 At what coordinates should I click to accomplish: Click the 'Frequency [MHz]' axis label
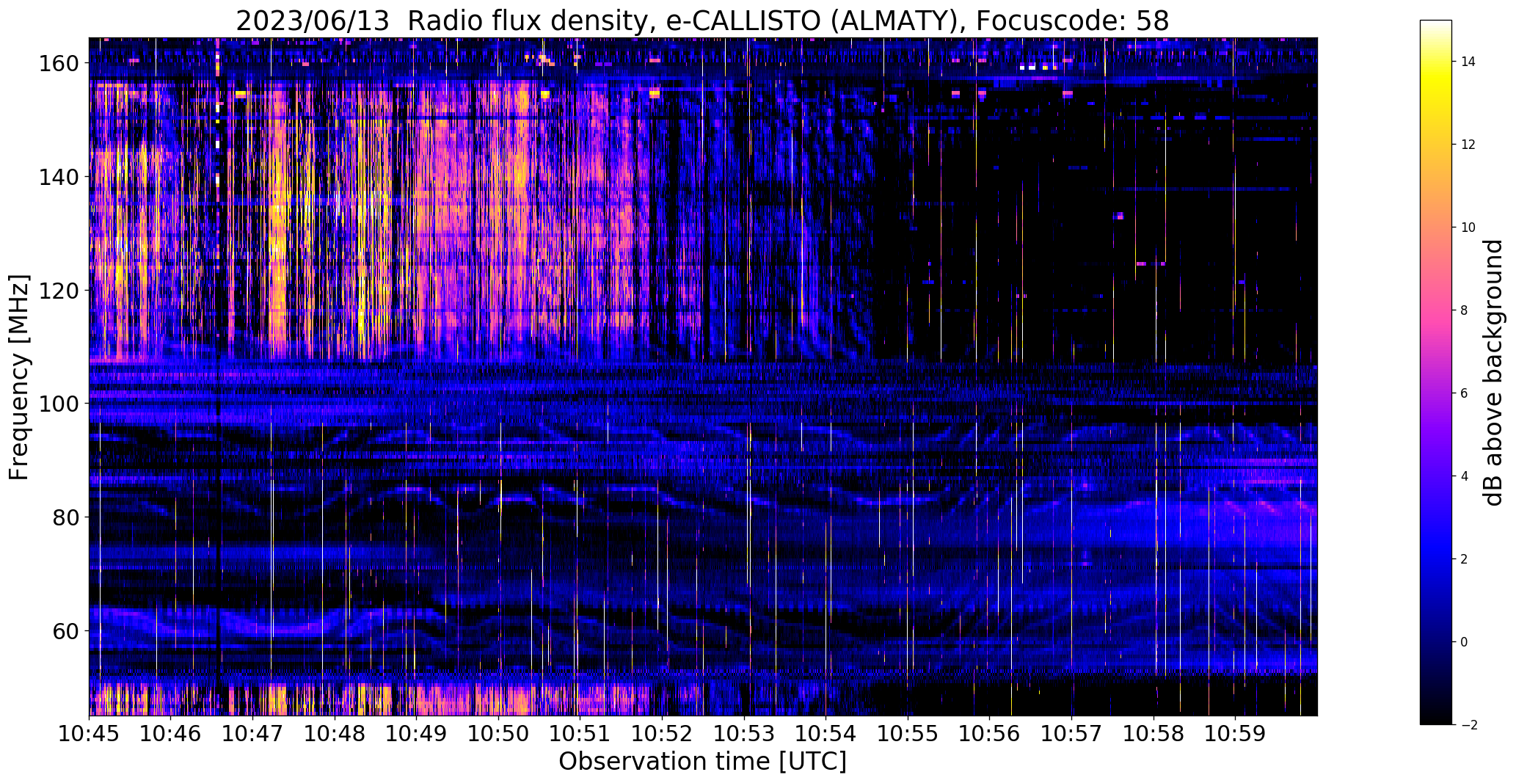click(19, 378)
